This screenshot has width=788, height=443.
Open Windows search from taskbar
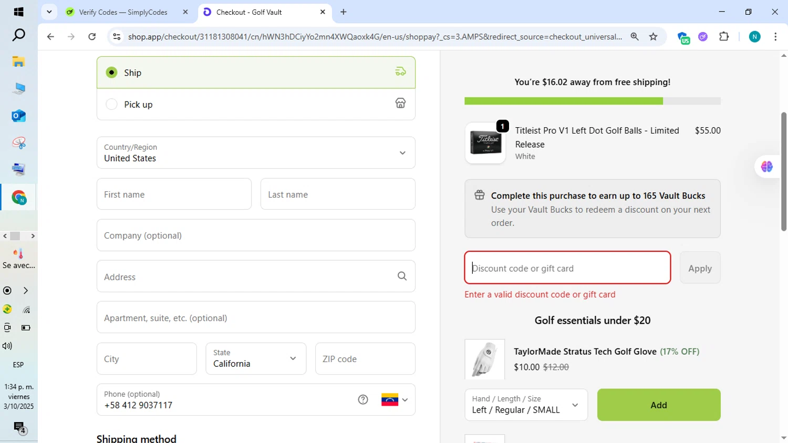coord(18,35)
